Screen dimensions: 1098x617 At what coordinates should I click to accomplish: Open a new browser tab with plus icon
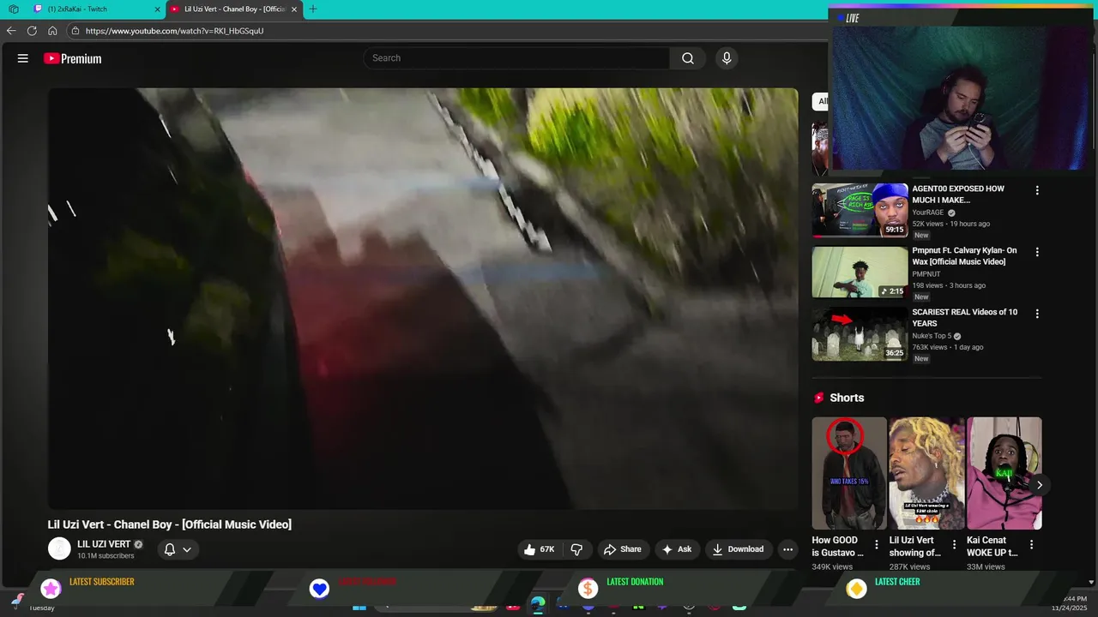click(x=313, y=9)
